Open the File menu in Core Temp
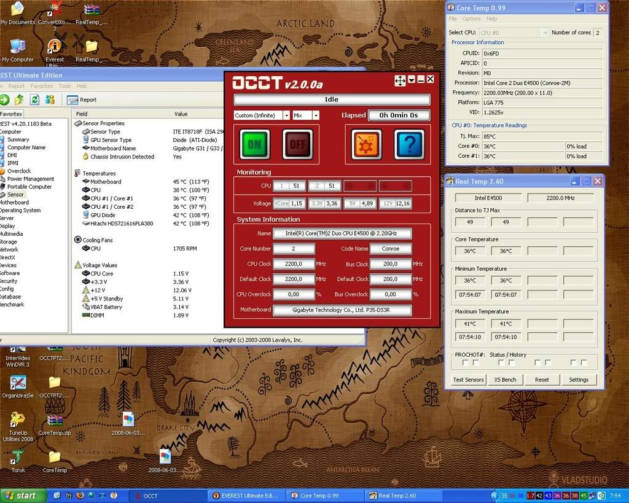 (453, 18)
